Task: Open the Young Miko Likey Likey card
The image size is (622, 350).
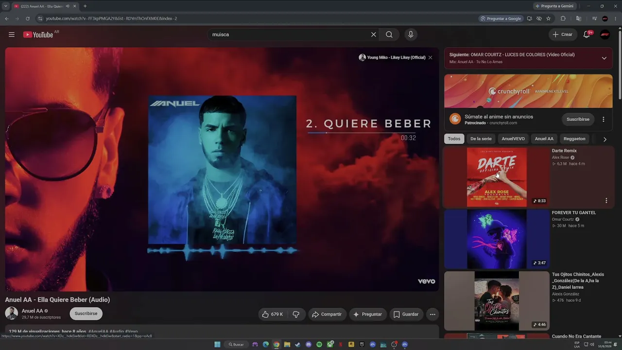Action: [392, 57]
